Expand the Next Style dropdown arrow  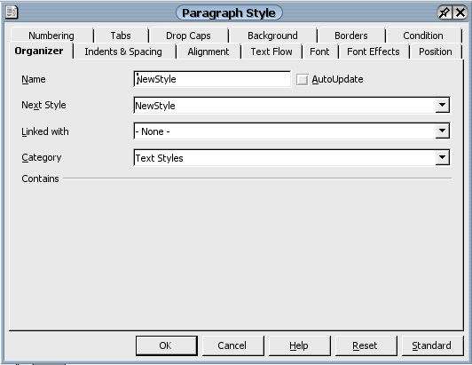(442, 105)
